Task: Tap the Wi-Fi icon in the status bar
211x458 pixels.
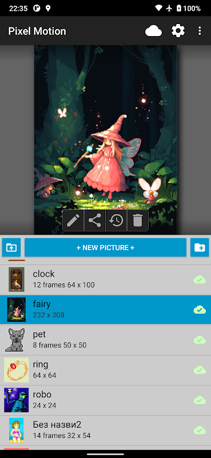Action: [x=159, y=9]
